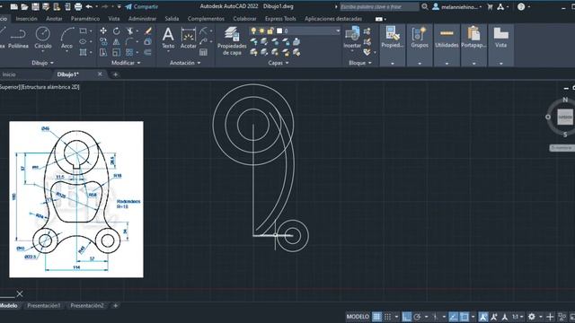The height and width of the screenshot is (323, 575).
Task: Click the save icon in quick access toolbar
Action: 35,6
